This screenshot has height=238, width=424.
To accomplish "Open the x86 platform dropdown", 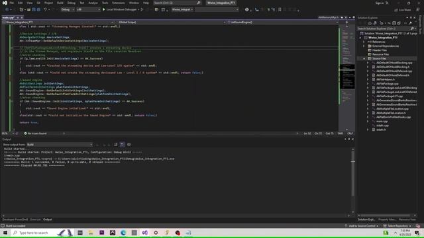I will 88,9.
